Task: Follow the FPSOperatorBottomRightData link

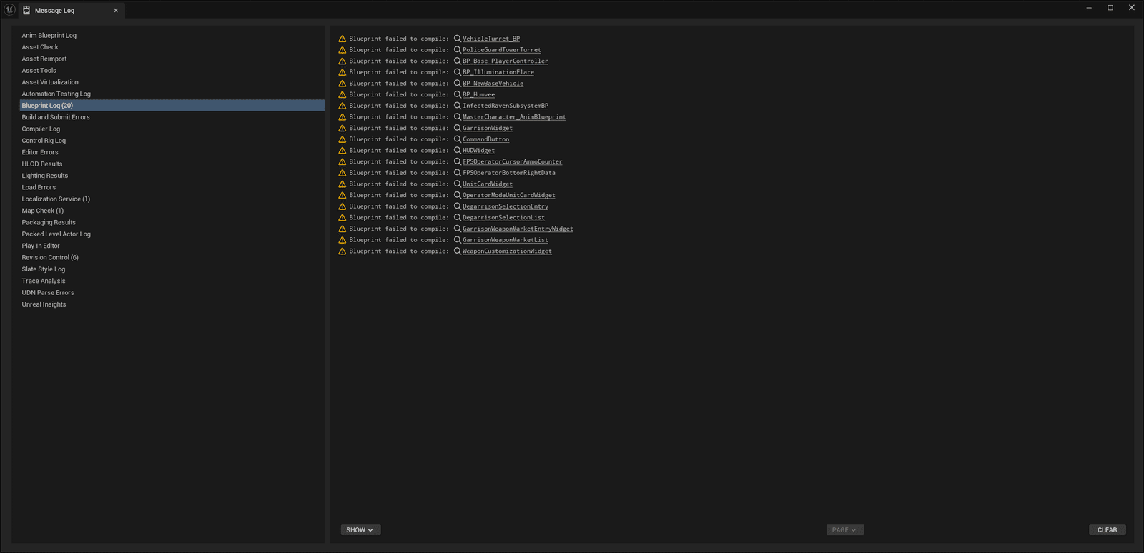Action: pos(508,173)
